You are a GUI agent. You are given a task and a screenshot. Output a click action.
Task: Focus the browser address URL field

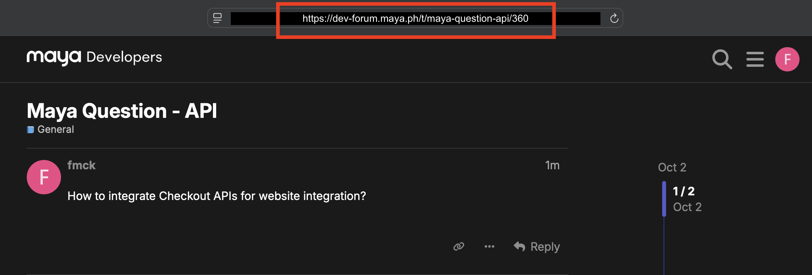coord(415,19)
